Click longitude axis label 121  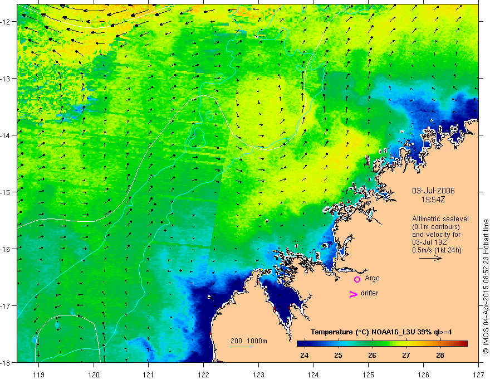click(x=149, y=375)
